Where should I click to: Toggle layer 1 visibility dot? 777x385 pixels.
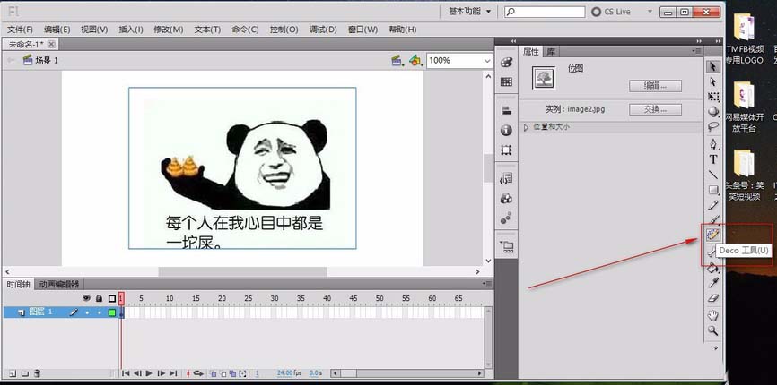click(87, 312)
